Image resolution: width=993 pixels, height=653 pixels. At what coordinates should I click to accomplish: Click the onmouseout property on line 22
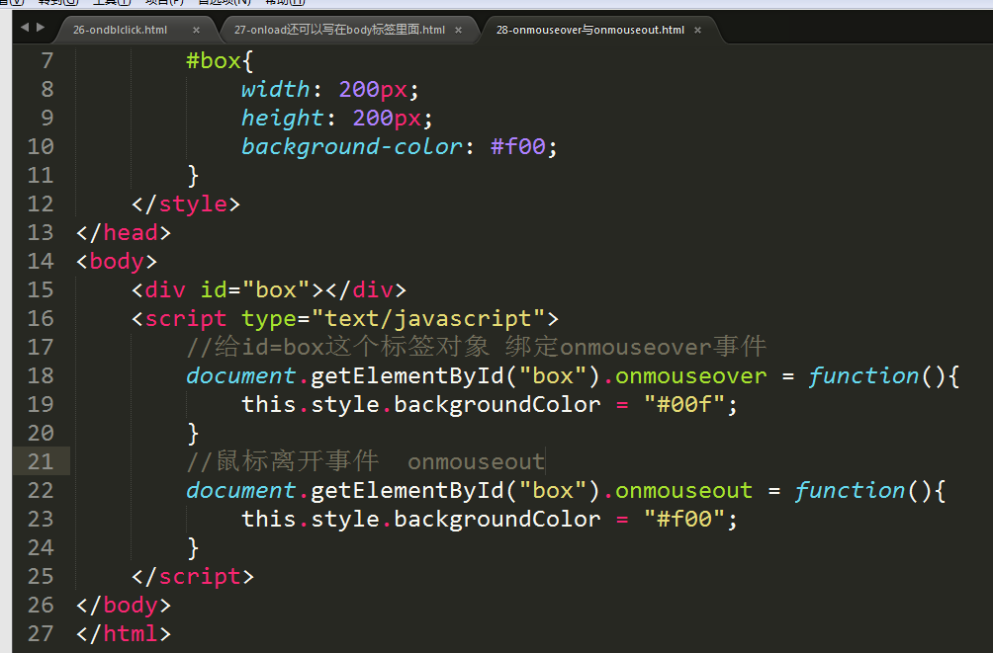point(684,490)
